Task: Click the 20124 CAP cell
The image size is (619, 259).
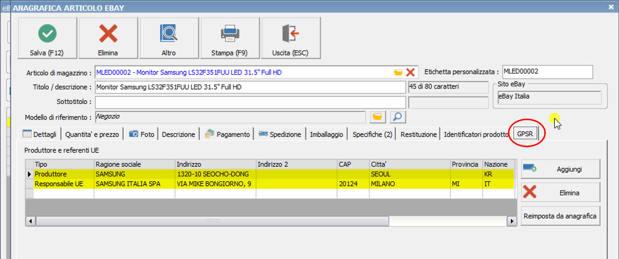Action: point(353,184)
